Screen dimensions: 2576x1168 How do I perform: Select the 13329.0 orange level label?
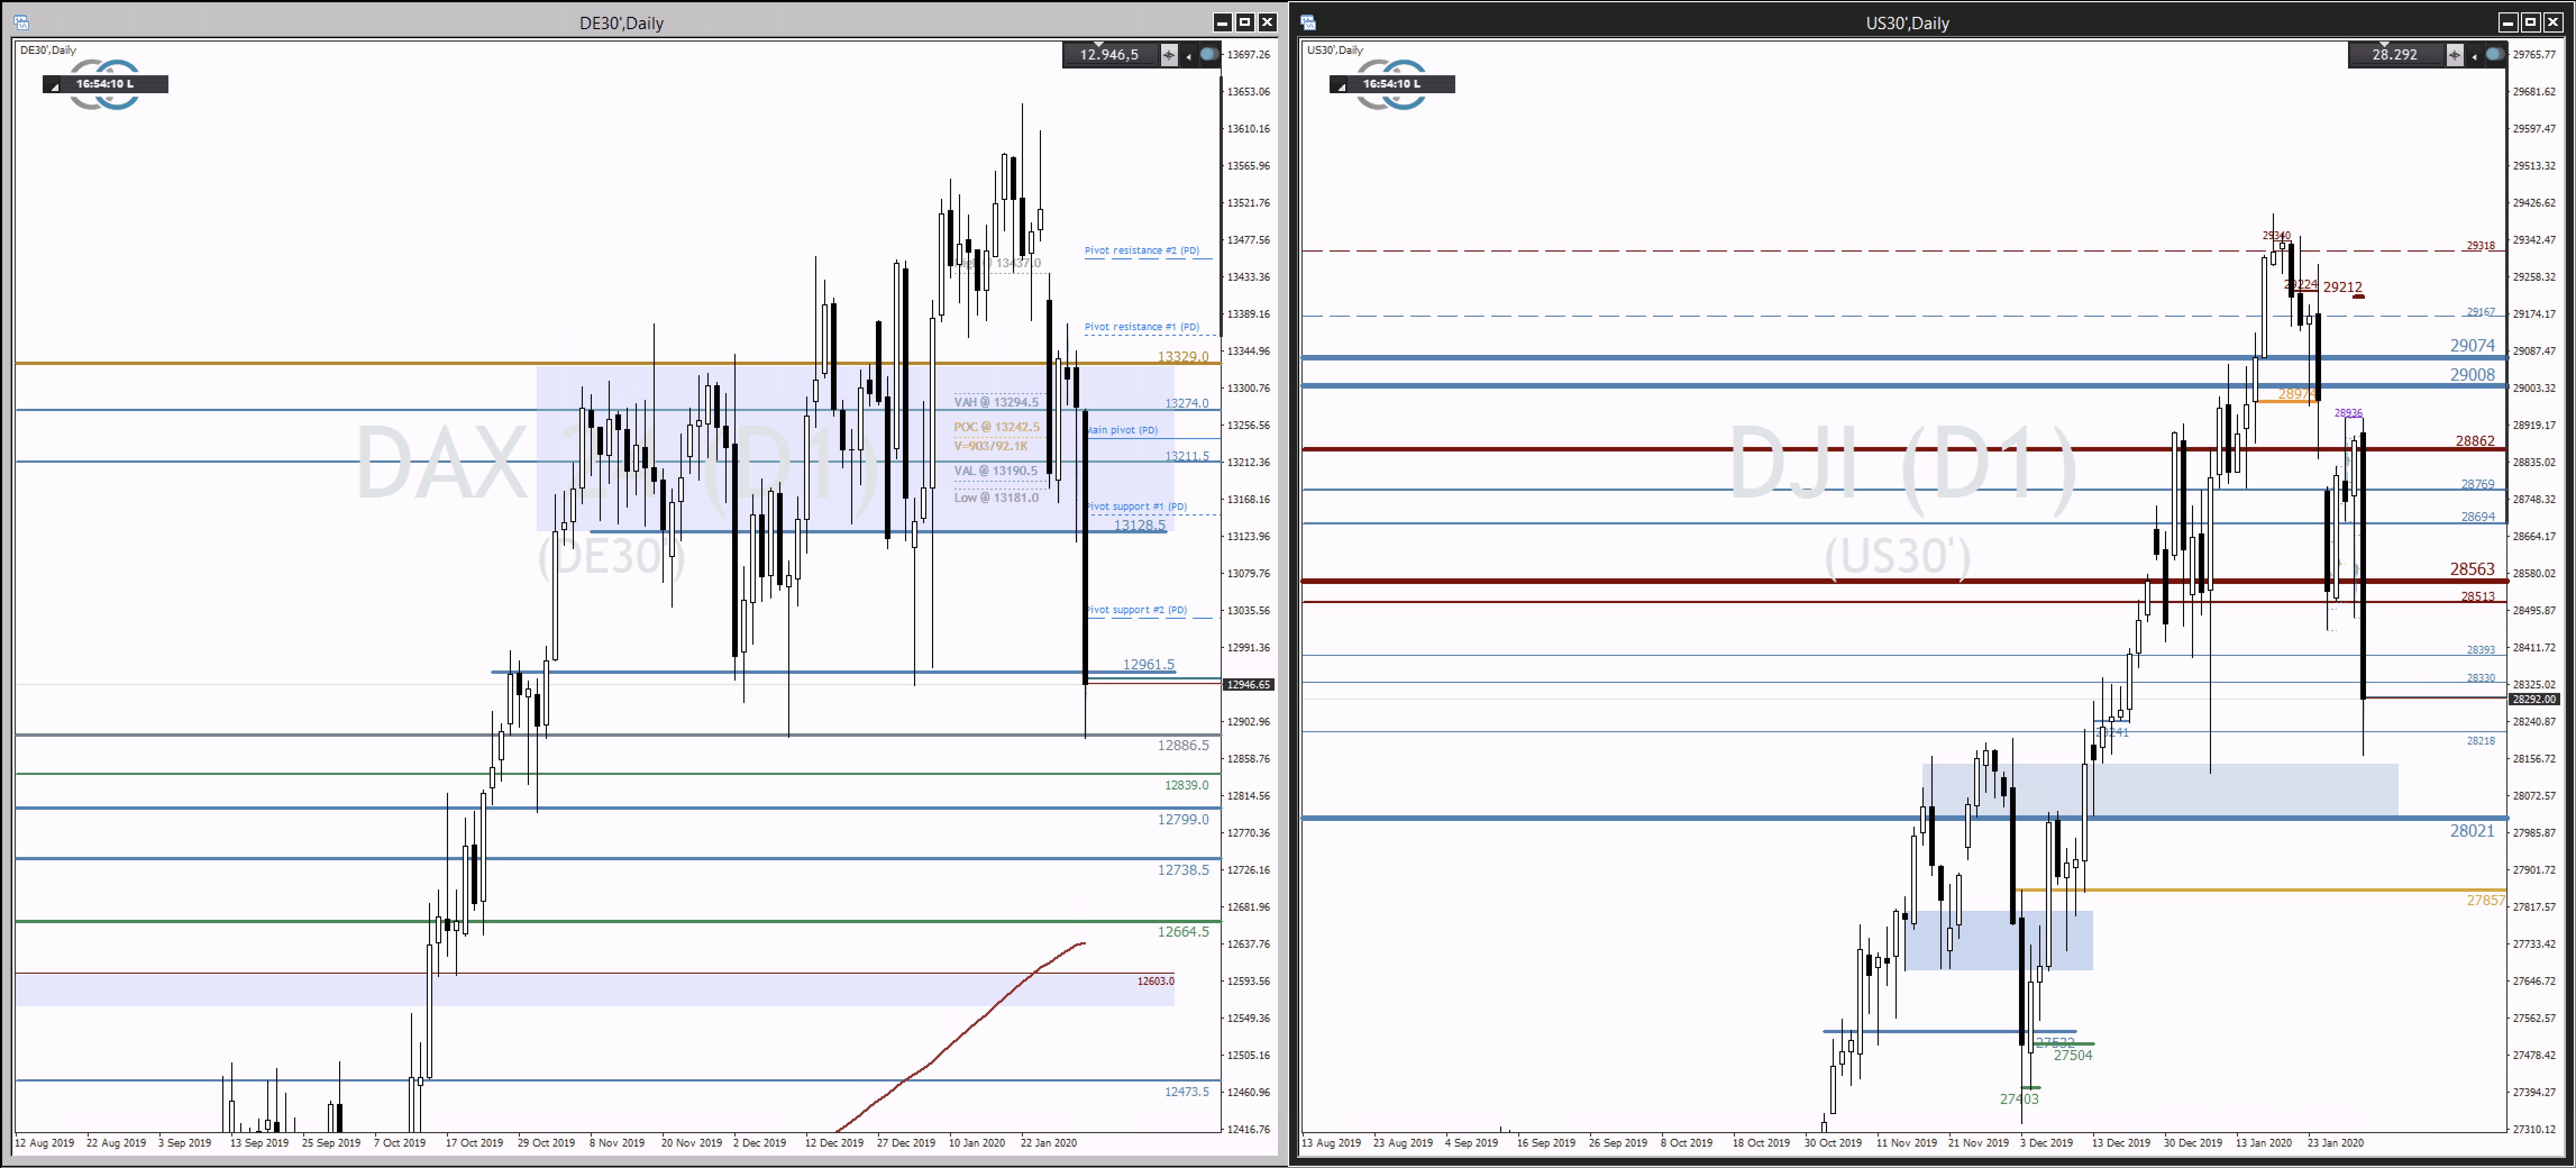pyautogui.click(x=1183, y=356)
